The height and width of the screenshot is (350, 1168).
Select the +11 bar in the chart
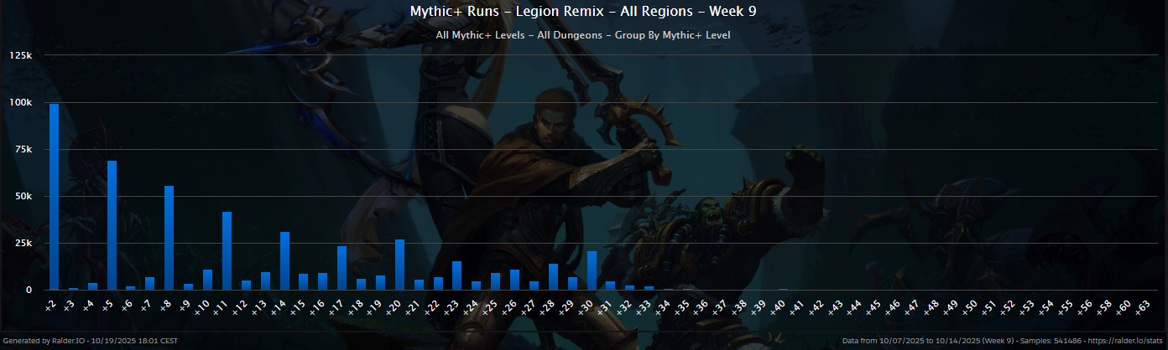pos(227,251)
